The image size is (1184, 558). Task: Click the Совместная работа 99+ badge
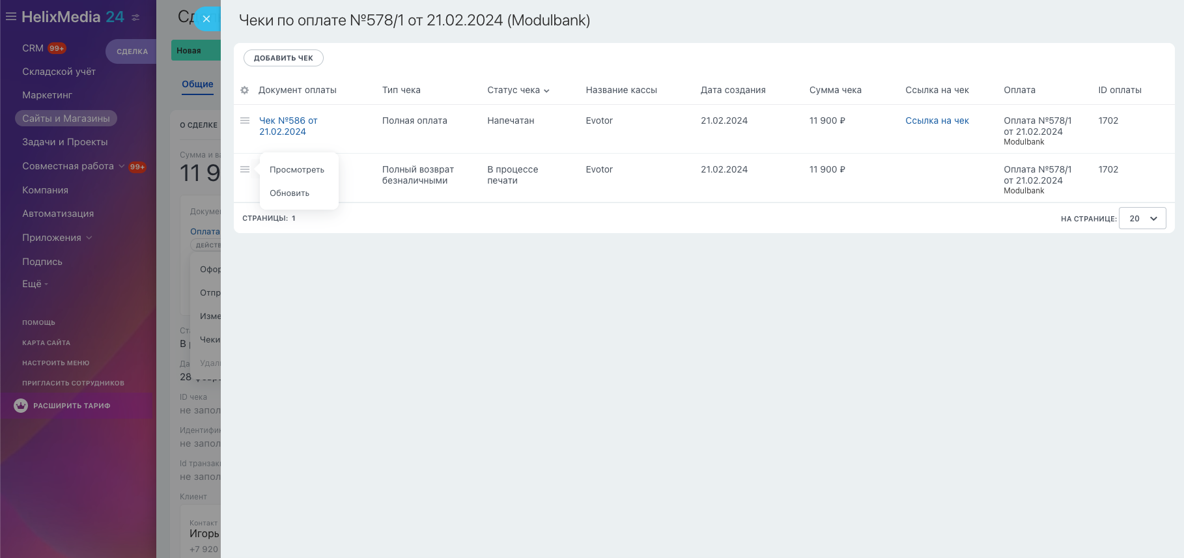(x=137, y=167)
